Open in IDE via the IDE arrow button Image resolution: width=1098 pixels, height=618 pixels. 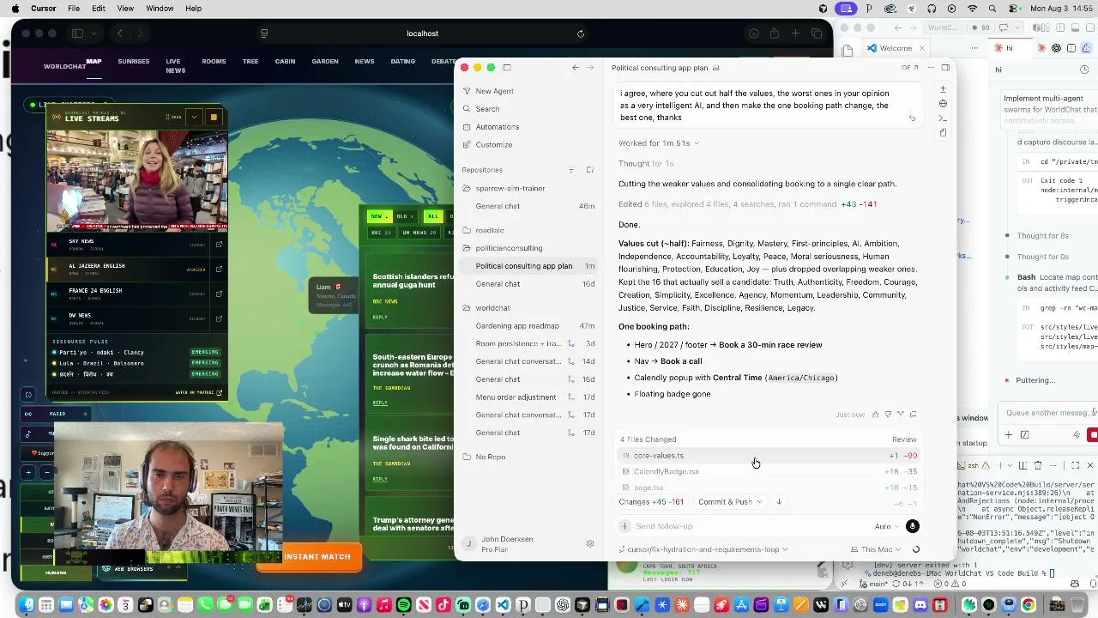[x=909, y=68]
